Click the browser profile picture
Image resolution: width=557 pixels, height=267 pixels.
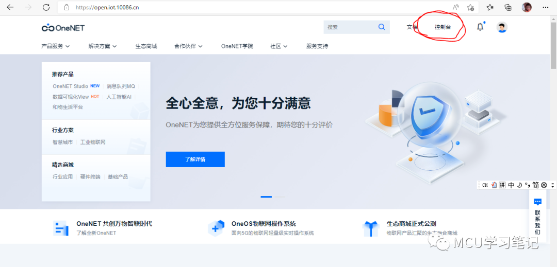(x=527, y=7)
